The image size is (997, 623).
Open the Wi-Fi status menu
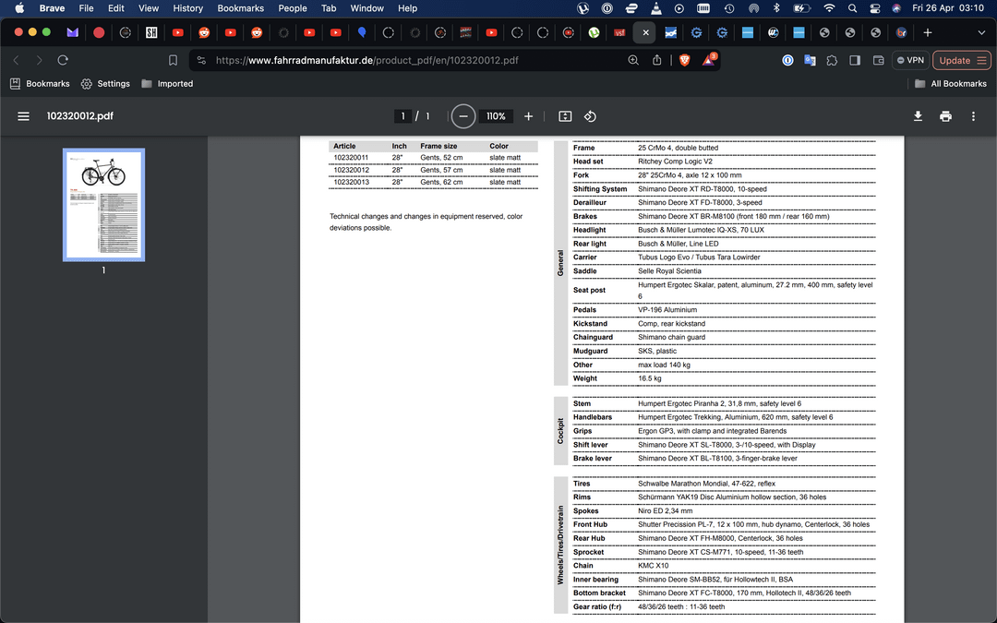[x=829, y=8]
